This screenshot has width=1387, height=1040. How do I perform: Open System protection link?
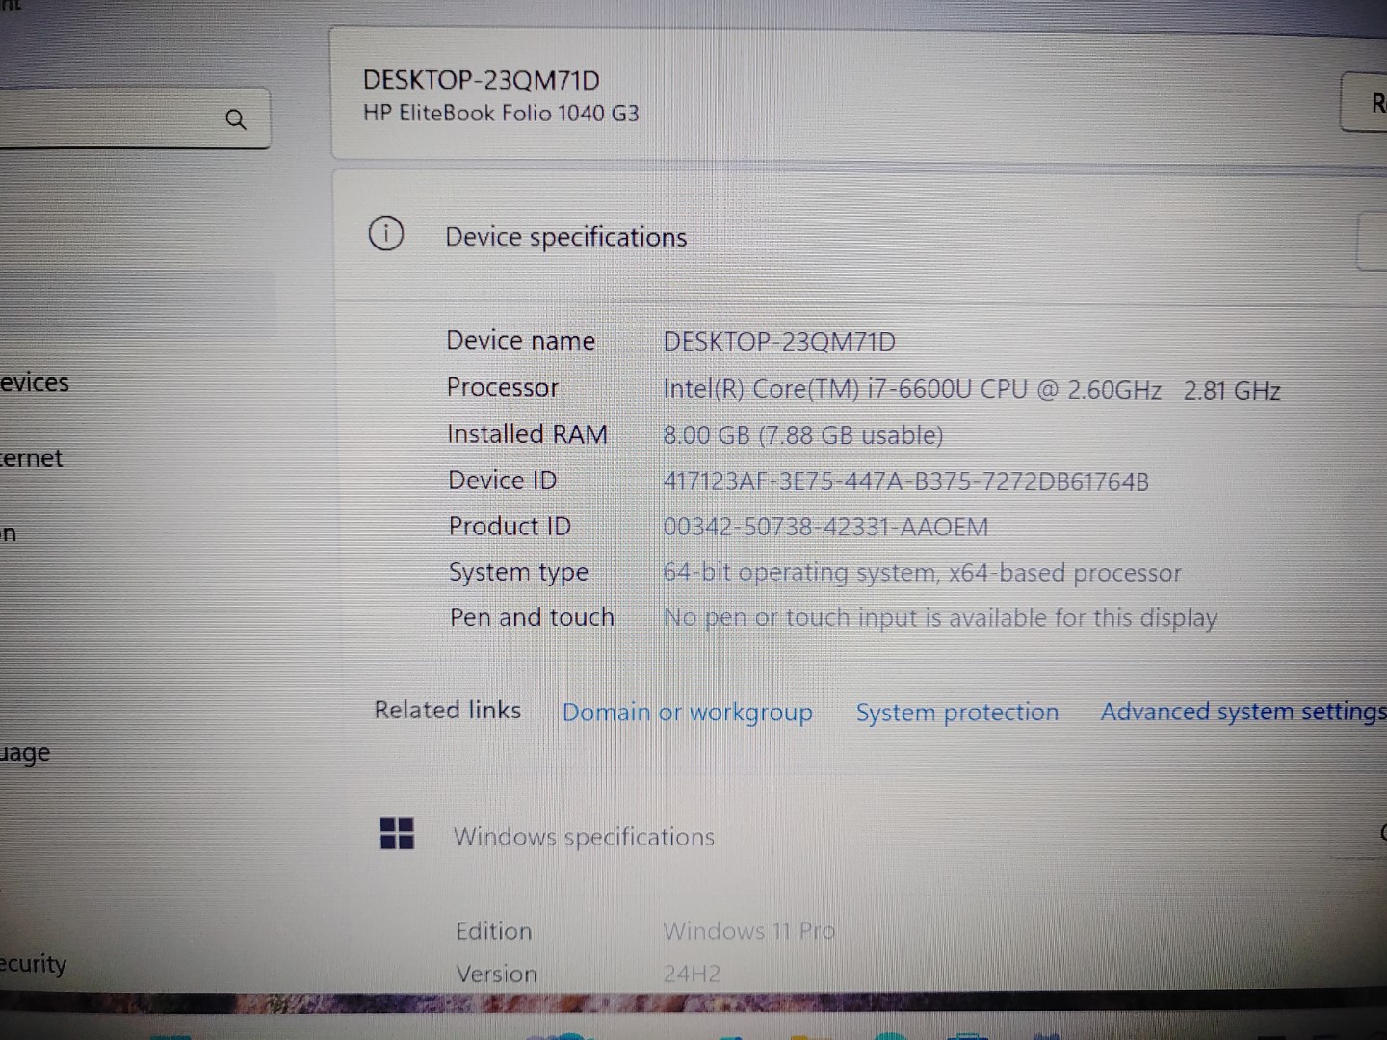(x=957, y=713)
